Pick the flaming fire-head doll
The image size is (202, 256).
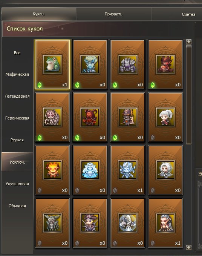[x=52, y=170]
